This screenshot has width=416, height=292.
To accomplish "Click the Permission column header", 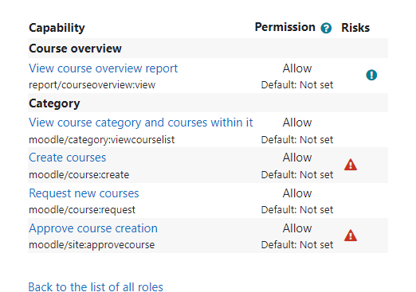I will 285,27.
